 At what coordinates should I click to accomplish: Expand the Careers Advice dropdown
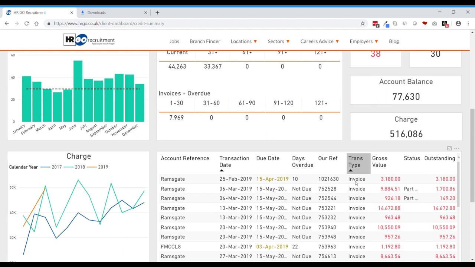320,41
